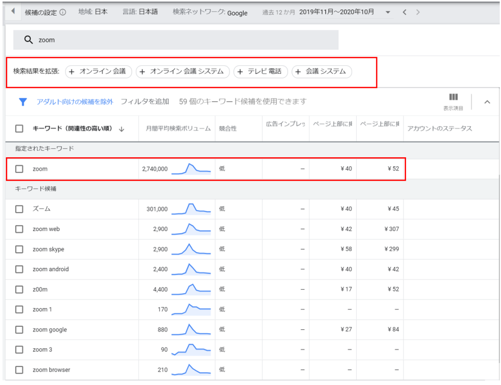Screen dimensions: 501x385
Task: Click sort arrow on キーワード column
Action: (x=121, y=129)
